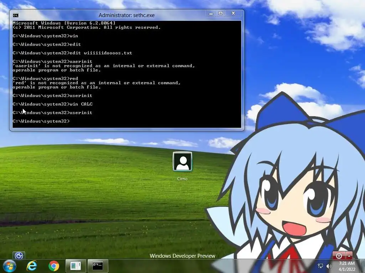Close the Administrator: sethc.exe window

point(234,14)
